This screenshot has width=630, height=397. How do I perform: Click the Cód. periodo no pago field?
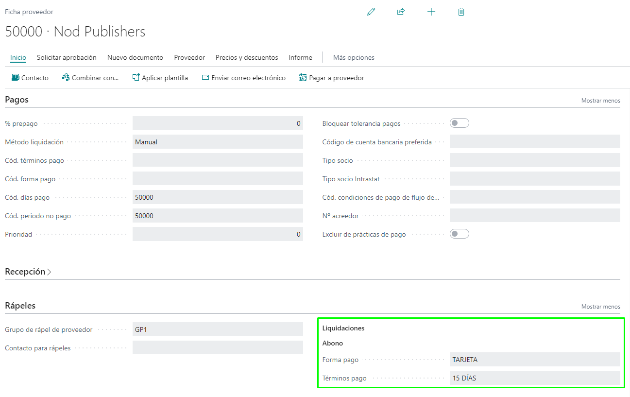[x=218, y=216]
